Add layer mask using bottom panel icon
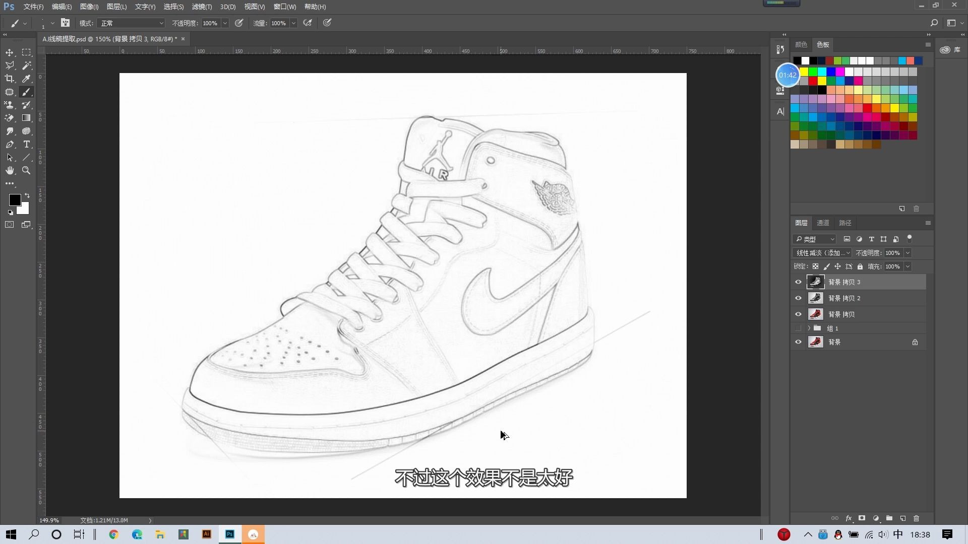The image size is (968, 544). 862,518
